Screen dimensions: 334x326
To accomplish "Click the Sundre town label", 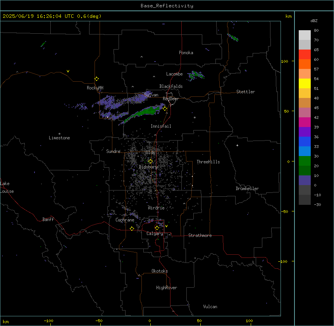I will point(113,151).
